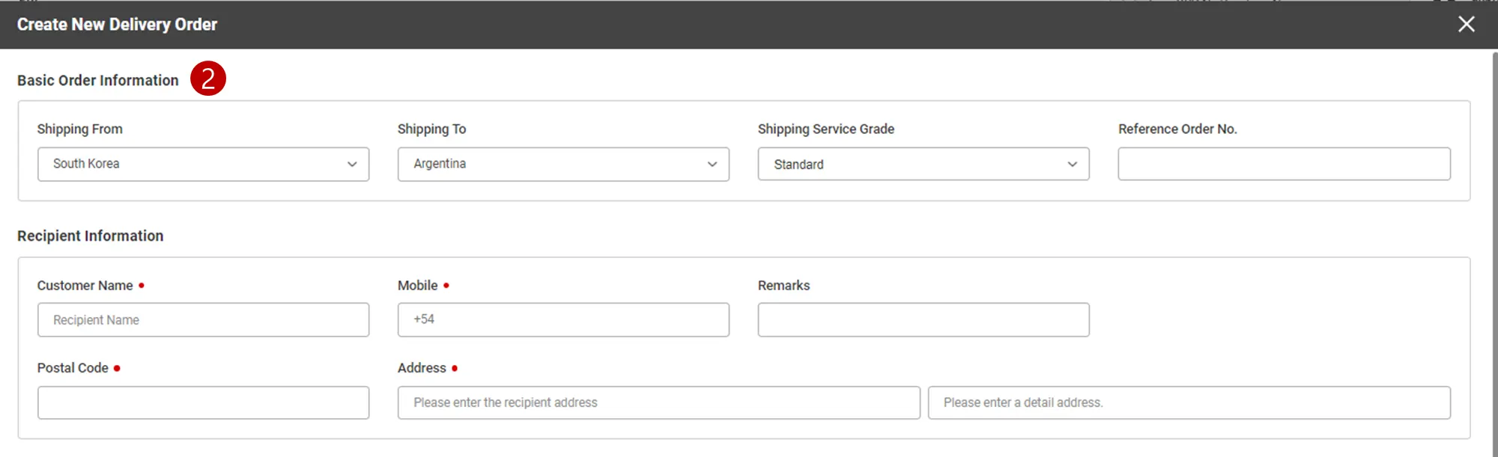Screen dimensions: 1498x457
Task: Click the Postal Code input box
Action: tap(202, 402)
